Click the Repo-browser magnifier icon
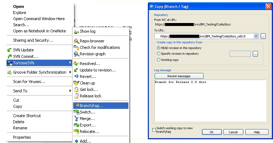 [76, 41]
